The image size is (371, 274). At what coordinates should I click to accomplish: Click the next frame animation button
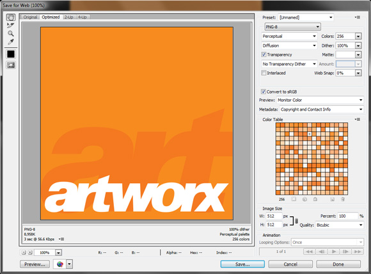pyautogui.click(x=345, y=252)
